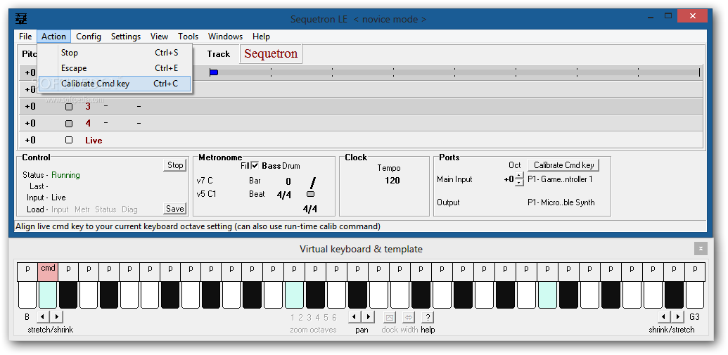
Task: Click the Track column header
Action: [218, 54]
